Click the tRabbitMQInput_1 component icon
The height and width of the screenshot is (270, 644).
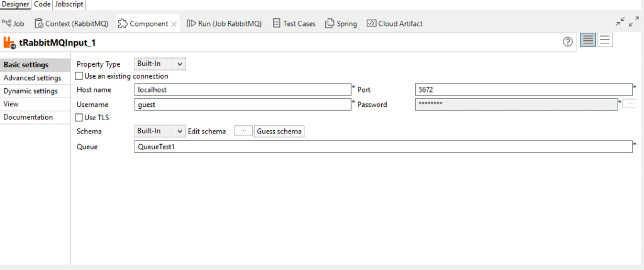(x=9, y=43)
